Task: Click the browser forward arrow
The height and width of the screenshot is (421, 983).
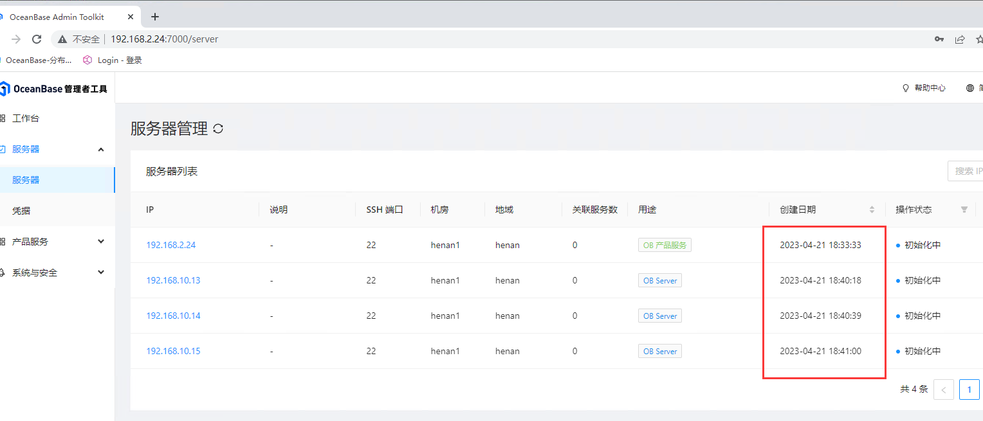Action: (x=16, y=39)
